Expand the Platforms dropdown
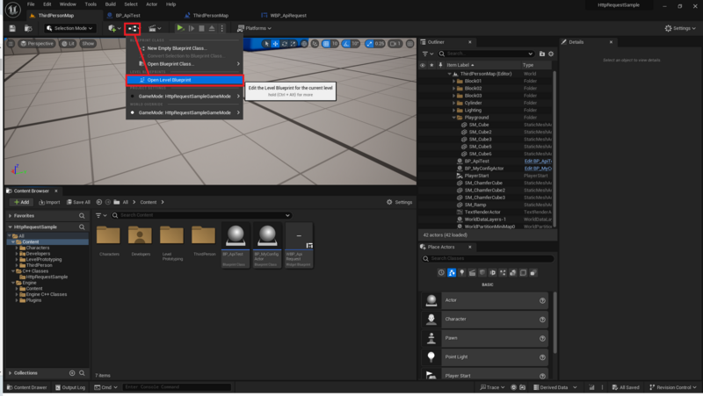The image size is (703, 396). point(254,28)
